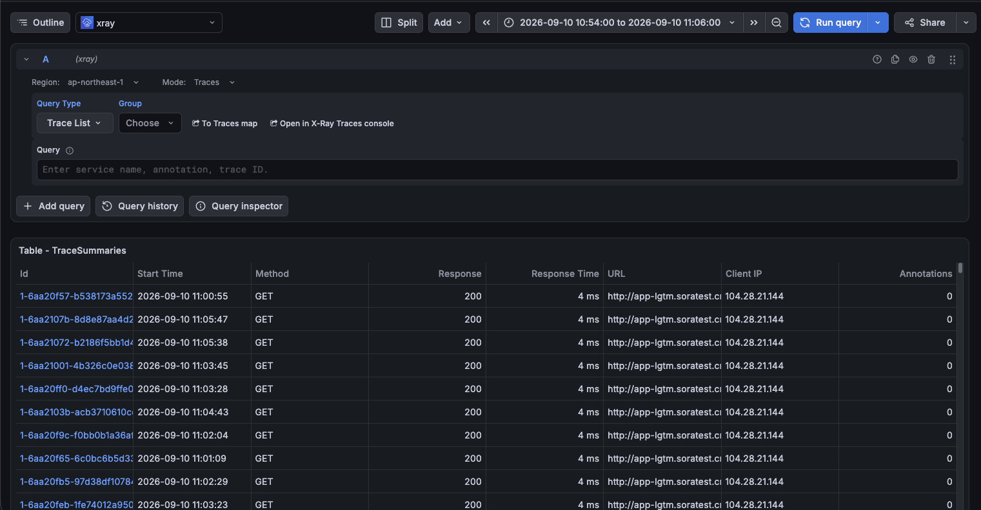Open trace 1-6aa20f65-6c0bc6b5d33

click(x=76, y=458)
